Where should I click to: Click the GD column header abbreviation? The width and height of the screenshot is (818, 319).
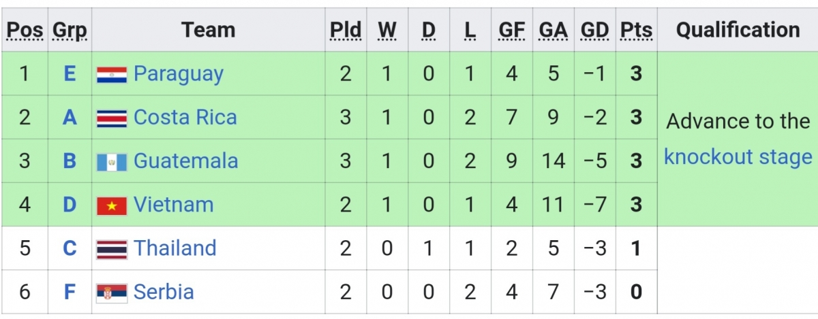coord(595,31)
